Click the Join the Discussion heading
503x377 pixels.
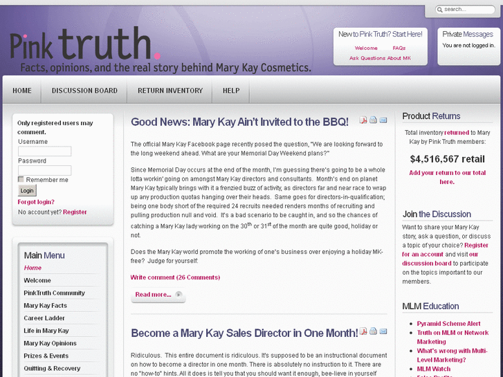[437, 214]
